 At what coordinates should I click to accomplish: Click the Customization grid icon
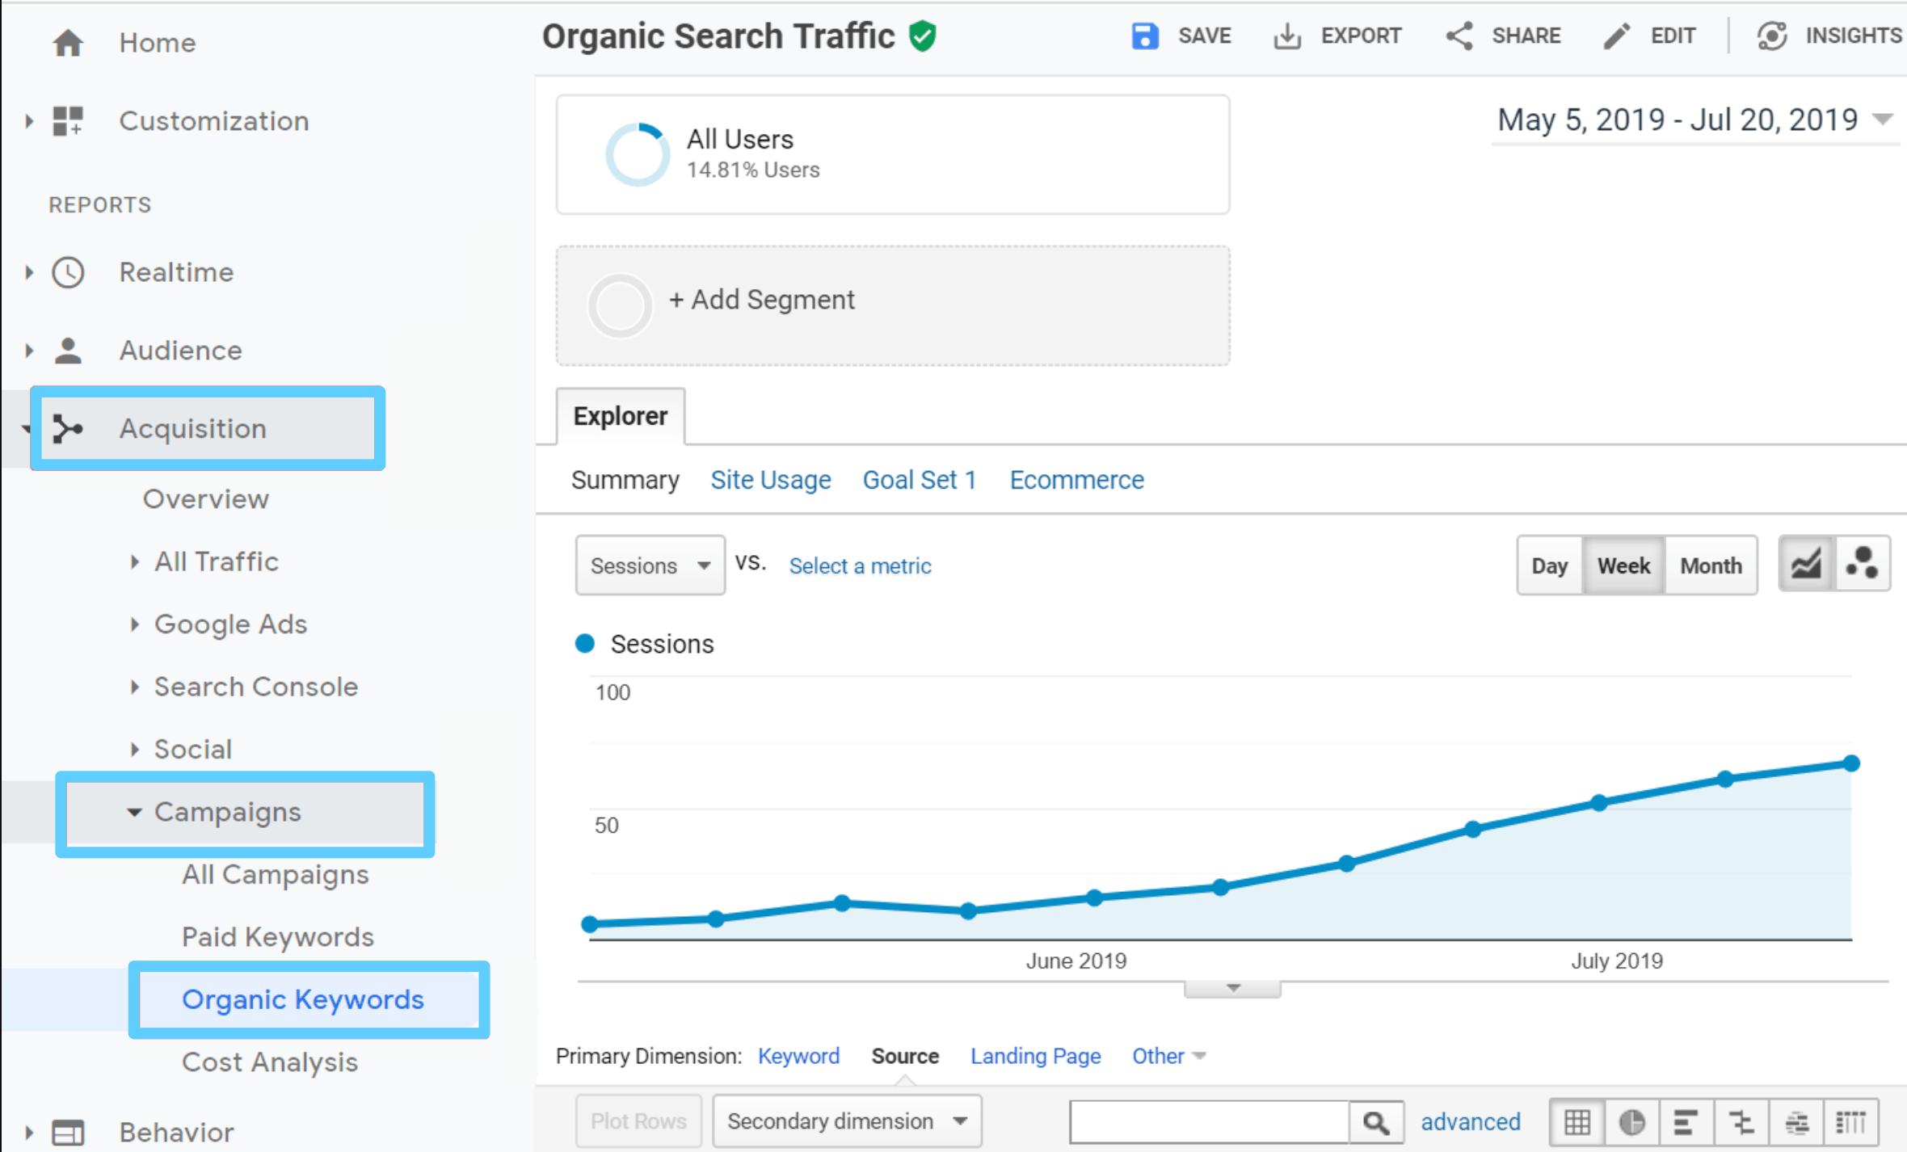[x=68, y=121]
